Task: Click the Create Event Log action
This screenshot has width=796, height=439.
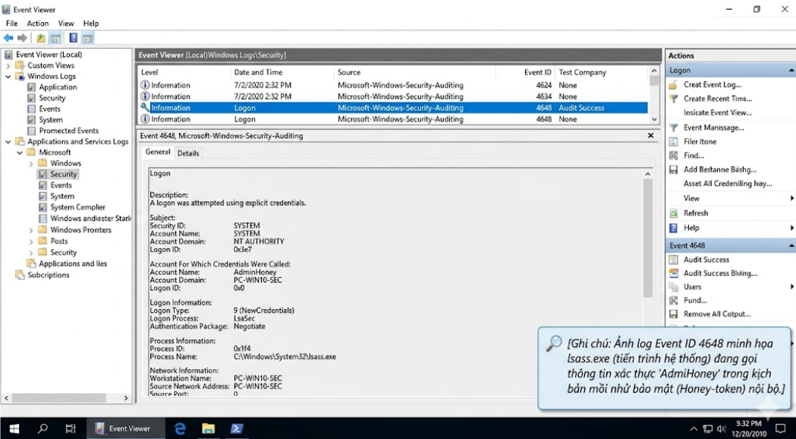Action: [713, 85]
